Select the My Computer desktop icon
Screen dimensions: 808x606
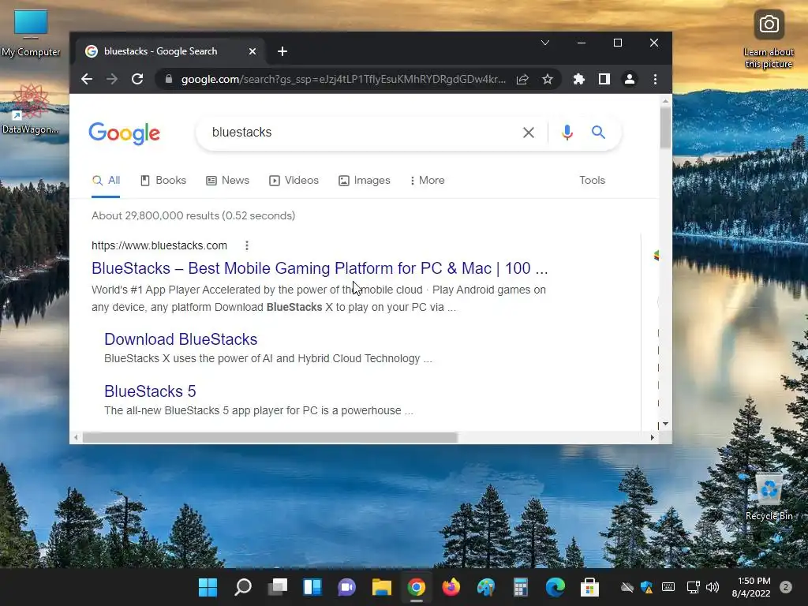point(31,33)
